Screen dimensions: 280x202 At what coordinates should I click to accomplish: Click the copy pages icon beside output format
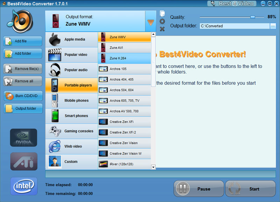[x=162, y=14]
